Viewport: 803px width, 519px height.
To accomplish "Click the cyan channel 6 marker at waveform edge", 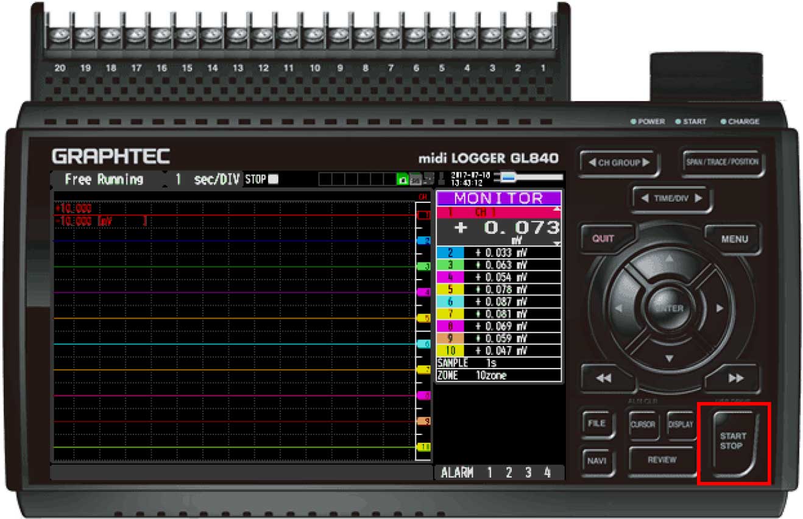I will click(x=423, y=344).
